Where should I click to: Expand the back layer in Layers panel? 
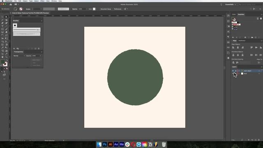[239, 74]
